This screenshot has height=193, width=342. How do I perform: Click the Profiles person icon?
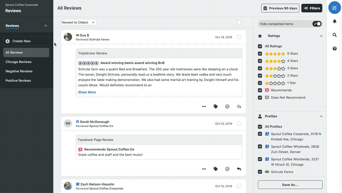[260, 116]
